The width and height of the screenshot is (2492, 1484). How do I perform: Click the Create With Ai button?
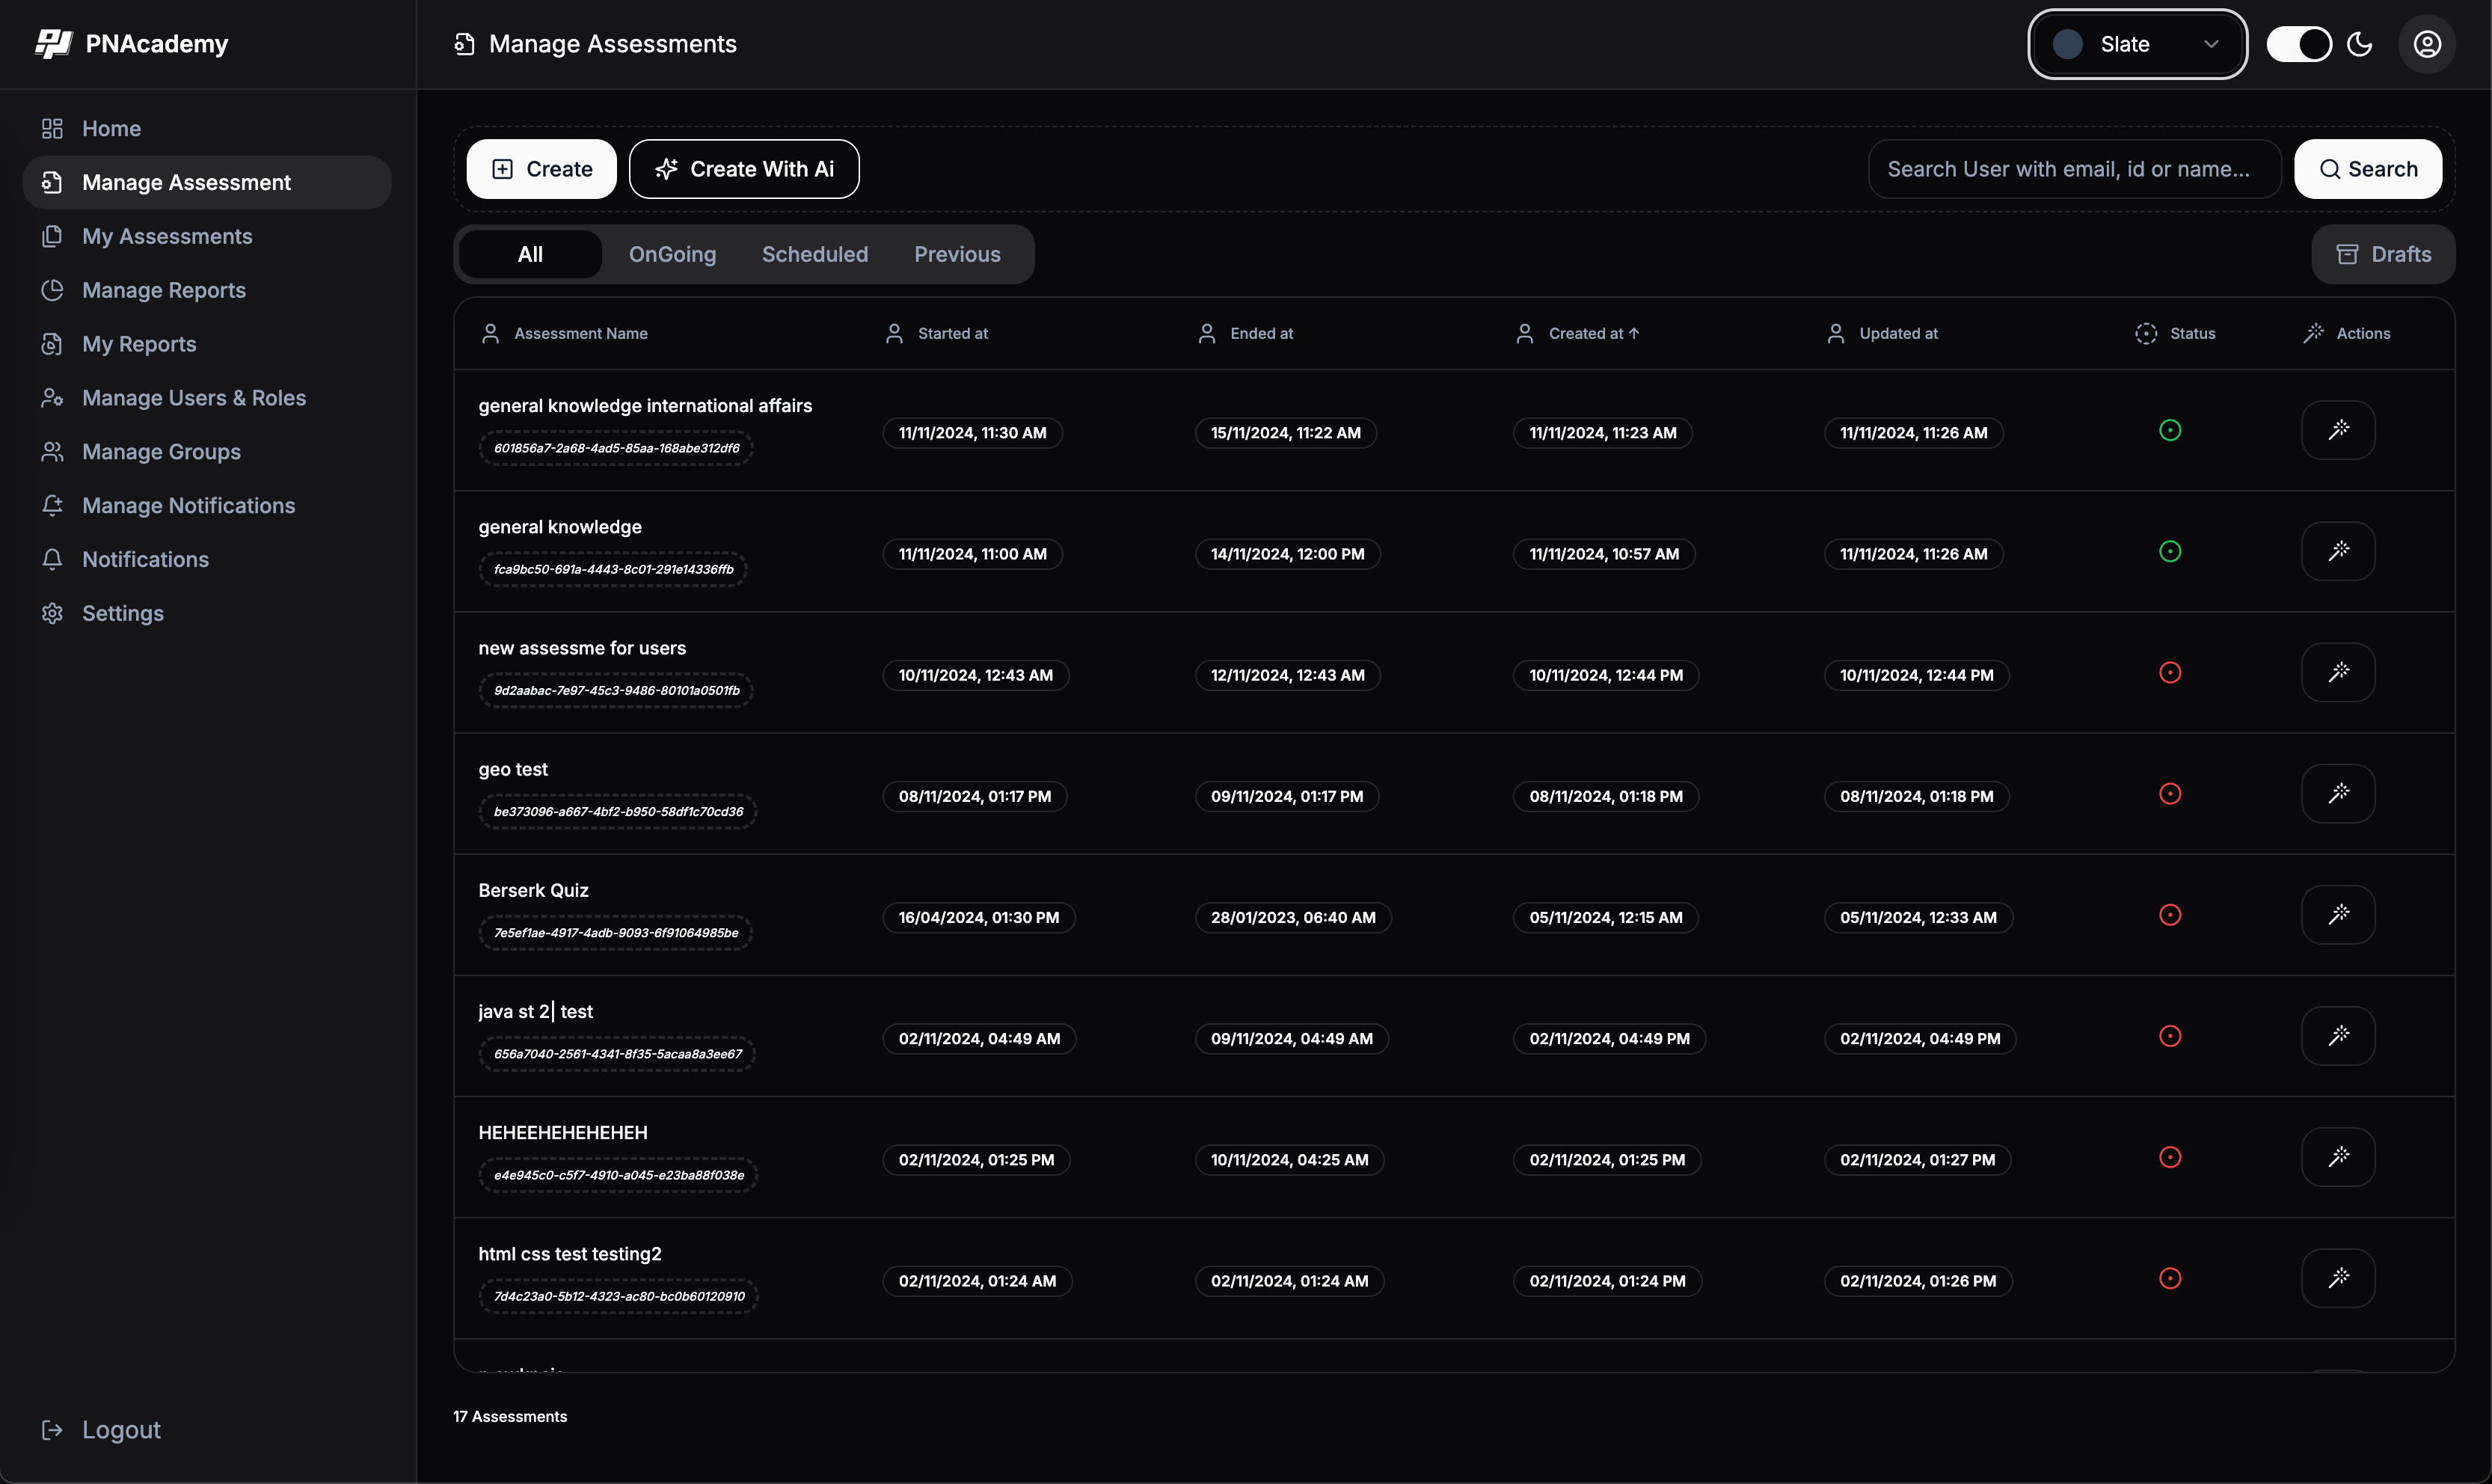[x=743, y=168]
